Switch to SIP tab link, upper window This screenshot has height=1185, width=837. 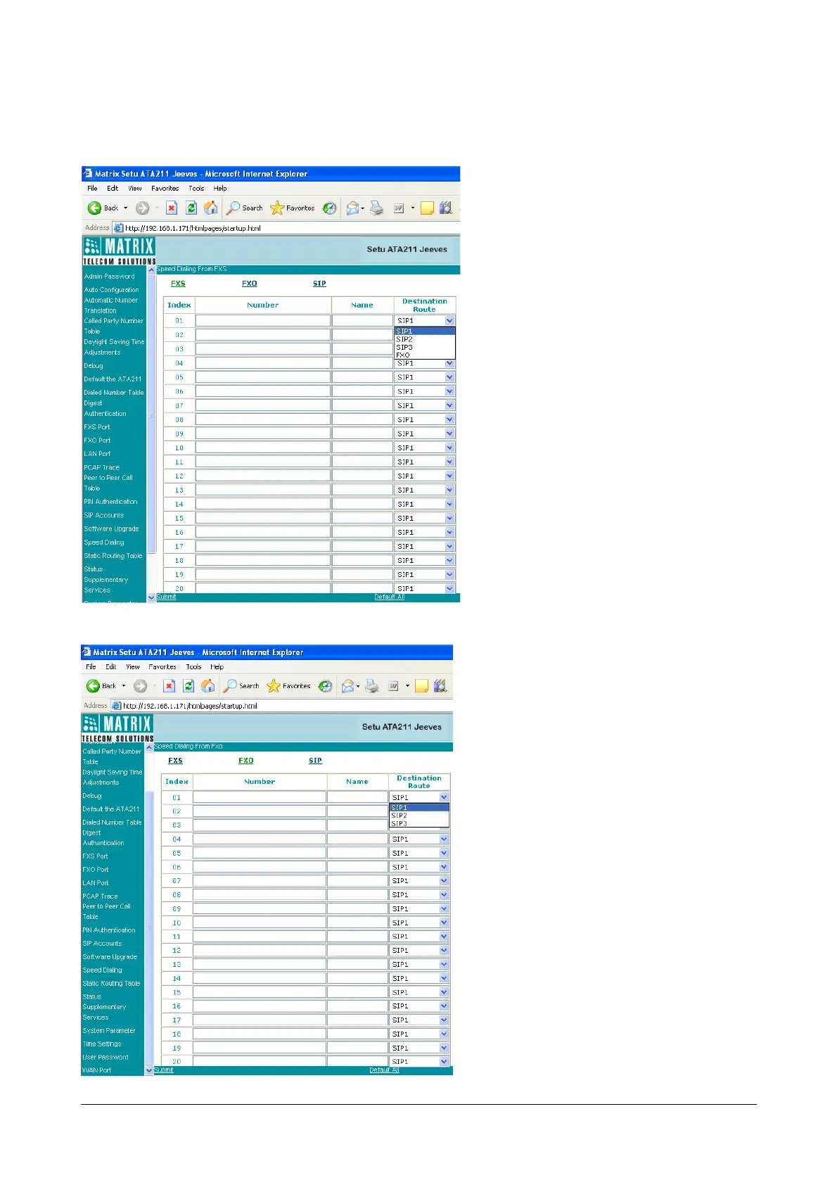click(x=319, y=284)
